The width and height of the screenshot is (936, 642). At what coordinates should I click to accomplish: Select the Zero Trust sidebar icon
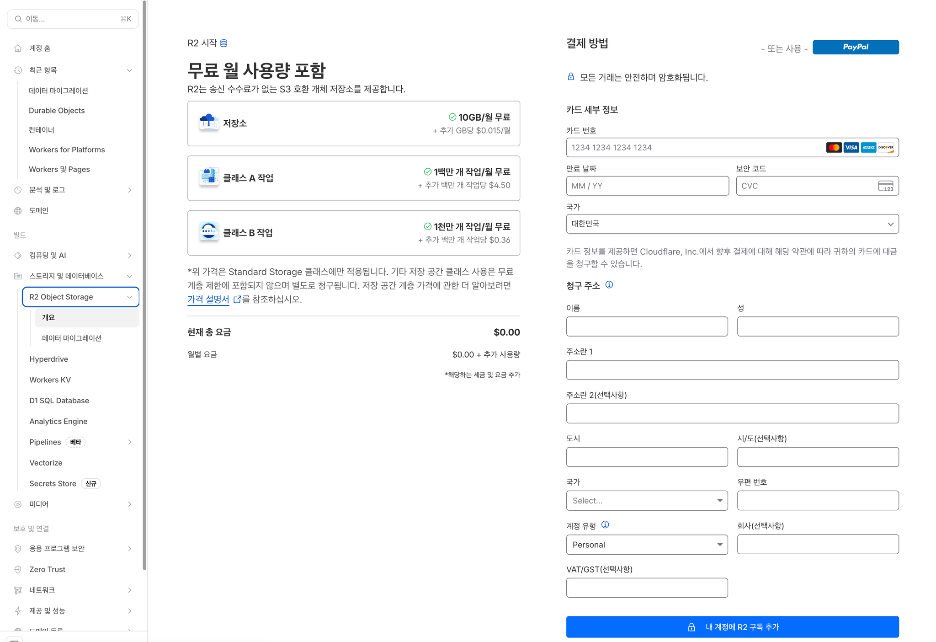pyautogui.click(x=17, y=569)
